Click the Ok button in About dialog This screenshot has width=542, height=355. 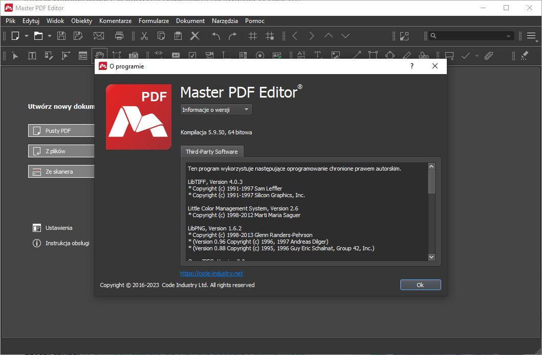[420, 285]
